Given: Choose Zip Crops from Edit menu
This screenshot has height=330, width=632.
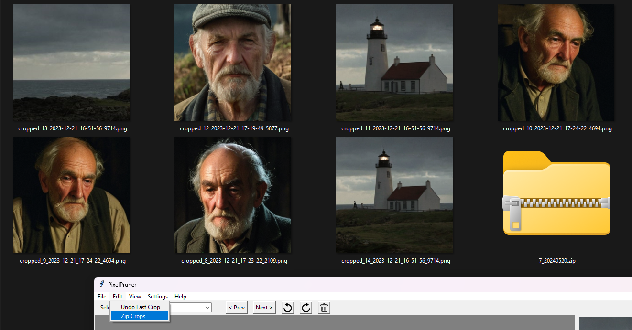Looking at the screenshot, I should (x=133, y=316).
